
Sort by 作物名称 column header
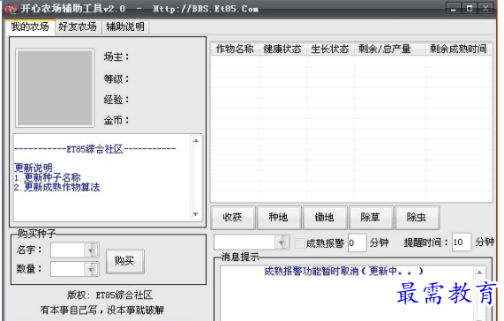(235, 49)
